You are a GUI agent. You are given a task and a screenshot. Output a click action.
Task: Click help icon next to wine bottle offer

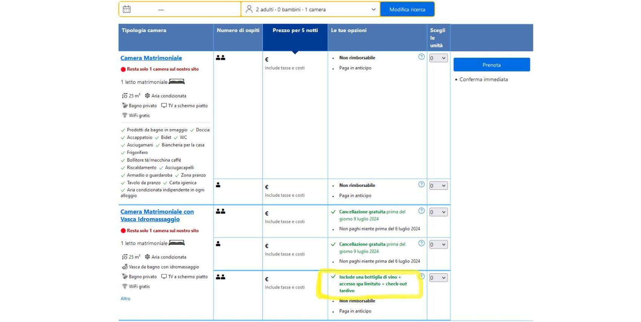click(x=421, y=276)
